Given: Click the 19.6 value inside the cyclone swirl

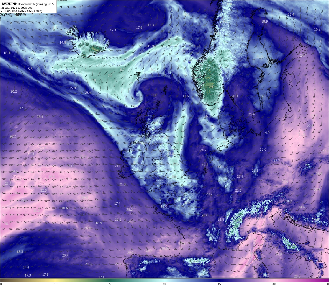Looking at the screenshot, I should pos(154,95).
